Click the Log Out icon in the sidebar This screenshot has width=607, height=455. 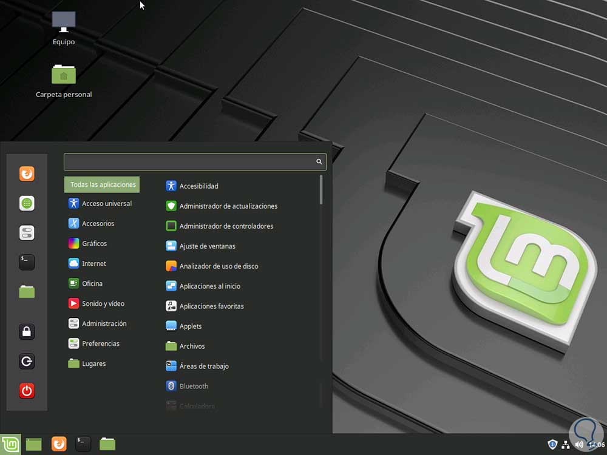coord(27,361)
